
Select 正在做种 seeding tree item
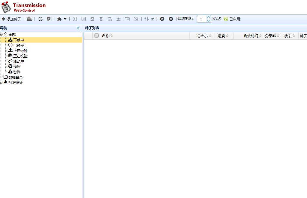[20, 51]
